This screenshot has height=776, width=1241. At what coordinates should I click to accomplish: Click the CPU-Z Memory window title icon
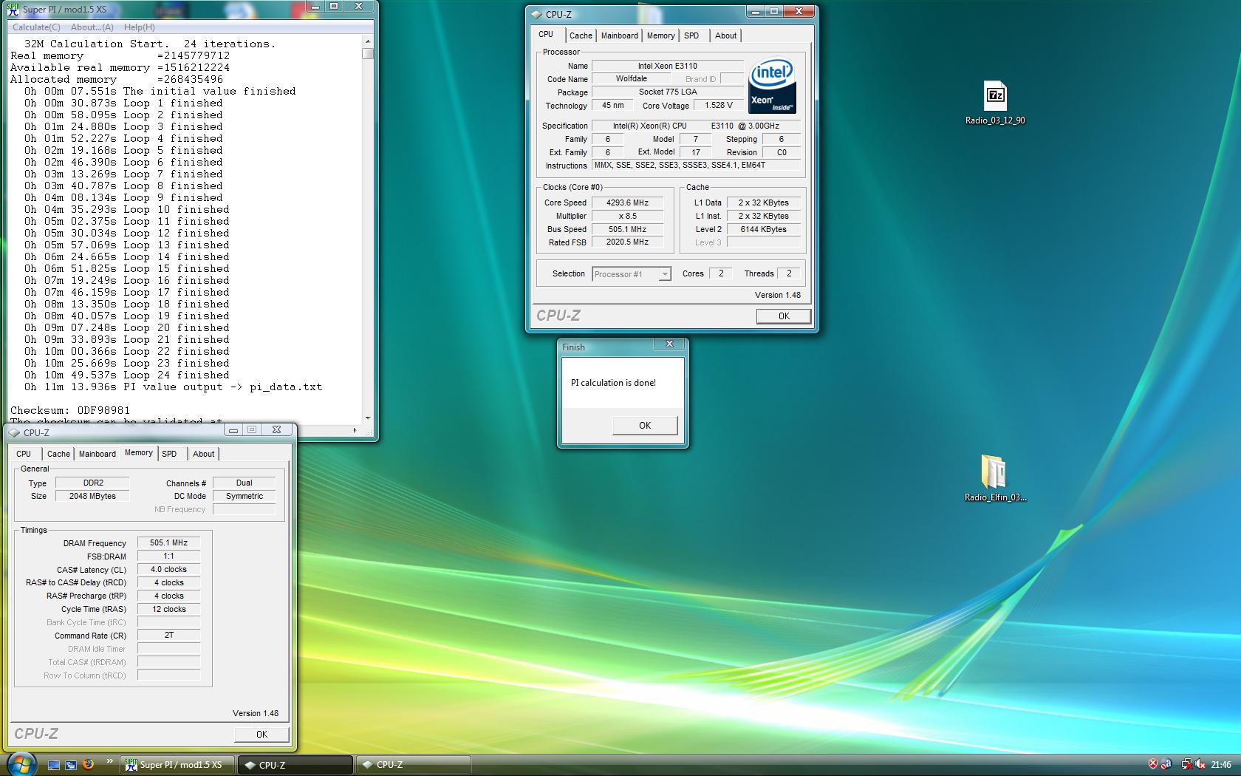click(14, 432)
